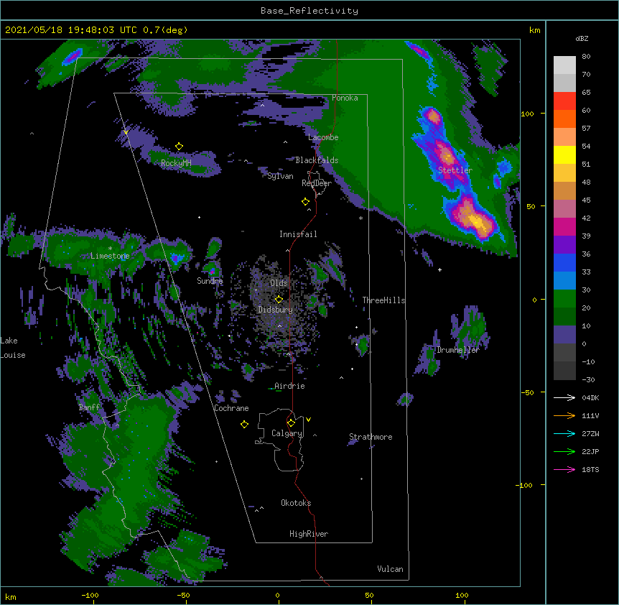Screen dimensions: 619x605
Task: Click the Strathmore label
Action: click(371, 437)
